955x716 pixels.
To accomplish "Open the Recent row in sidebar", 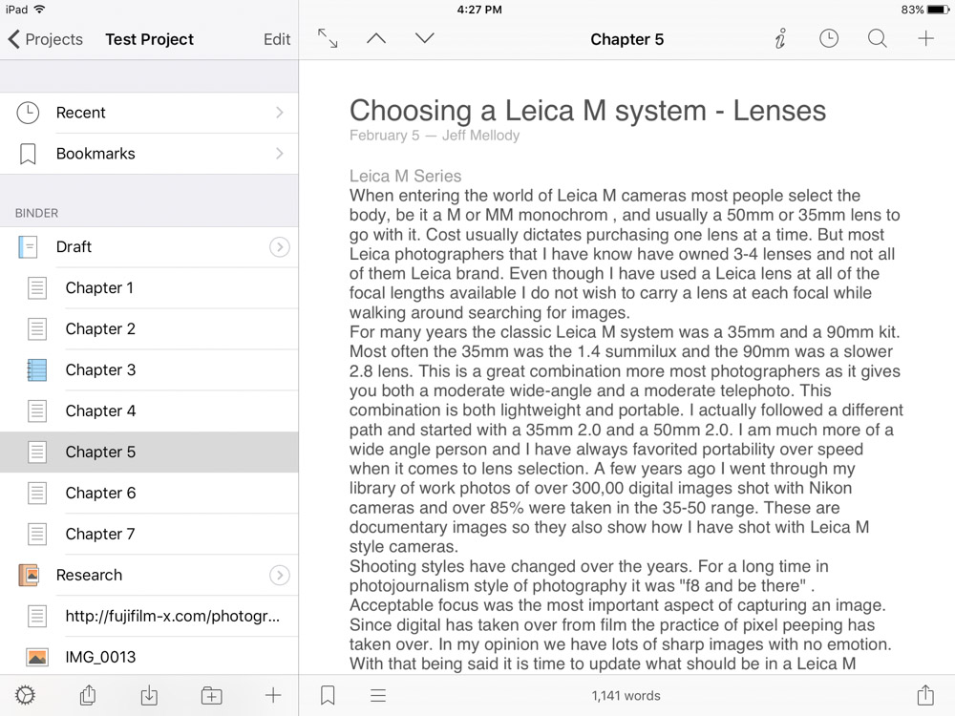I will (149, 113).
